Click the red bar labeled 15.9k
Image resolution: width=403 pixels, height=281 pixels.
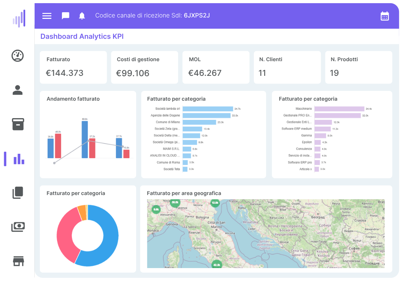[x=126, y=154]
